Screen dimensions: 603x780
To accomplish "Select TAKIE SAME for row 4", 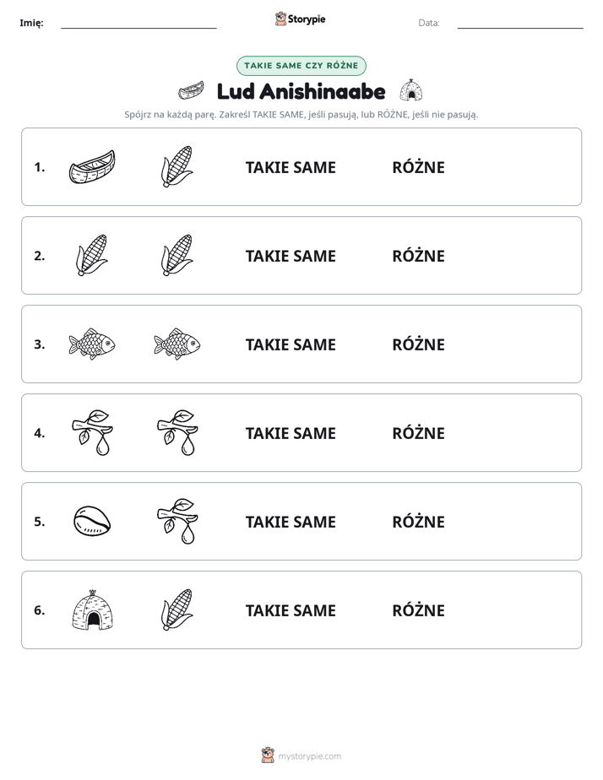I will point(291,433).
